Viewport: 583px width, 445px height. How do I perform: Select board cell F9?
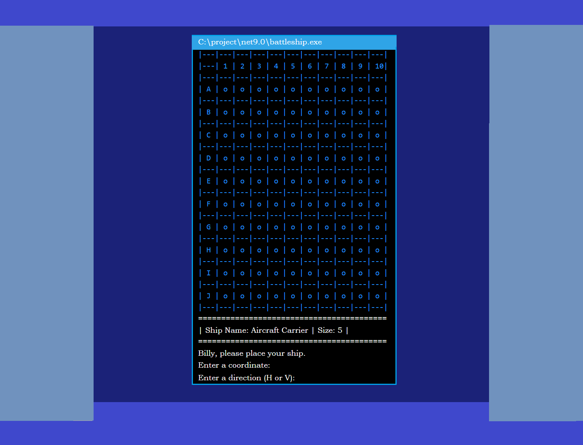coord(361,205)
